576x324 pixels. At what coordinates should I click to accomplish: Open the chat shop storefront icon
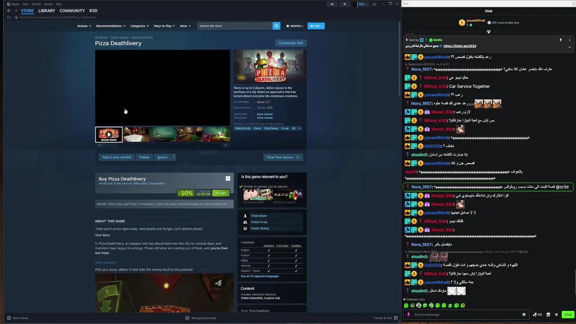(x=548, y=315)
